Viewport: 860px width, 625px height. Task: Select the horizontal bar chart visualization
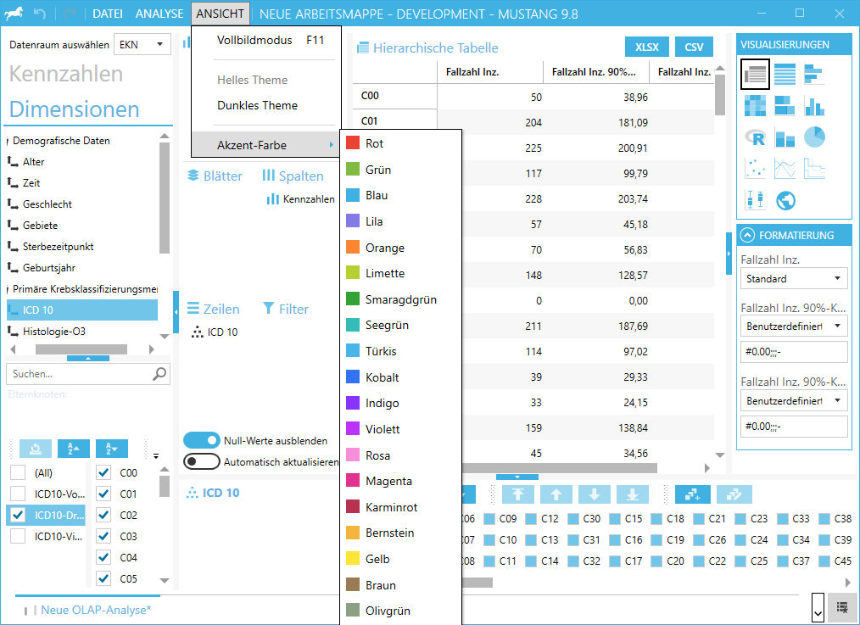tap(814, 74)
